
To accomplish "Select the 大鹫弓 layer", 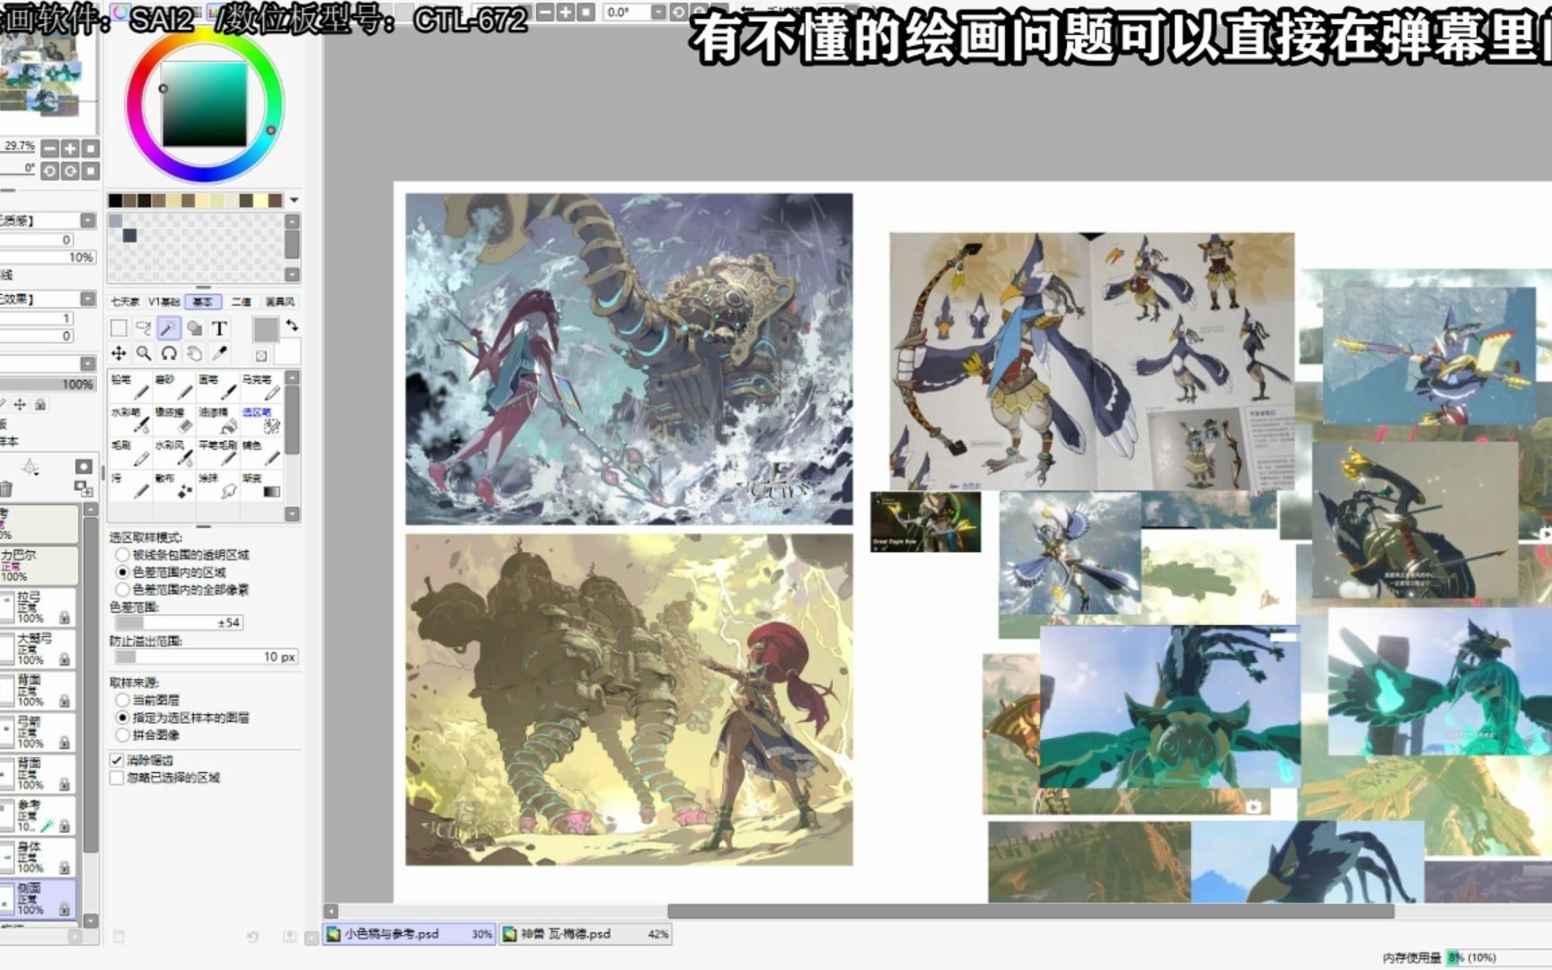I will coord(39,649).
